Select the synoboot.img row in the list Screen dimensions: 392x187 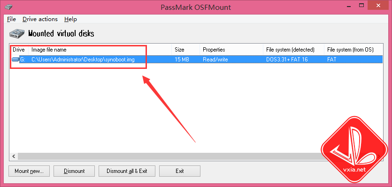196,60
